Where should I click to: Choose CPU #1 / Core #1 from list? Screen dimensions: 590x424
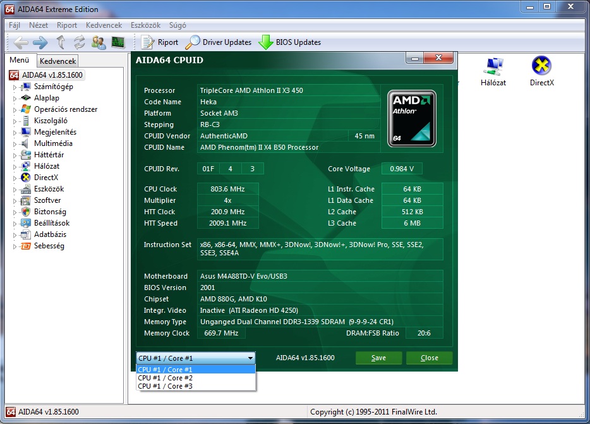[196, 370]
